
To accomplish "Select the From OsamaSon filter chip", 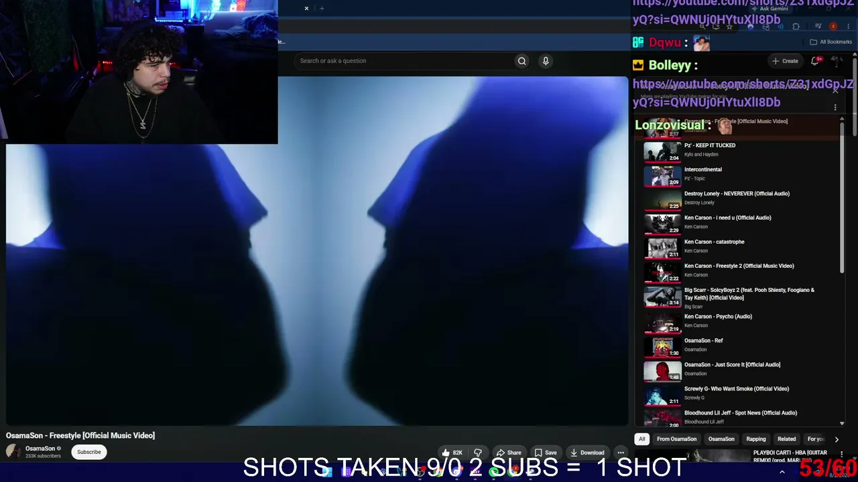I will [x=676, y=439].
